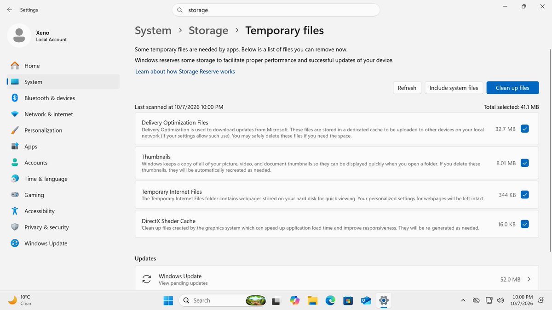Click the notification bell icon
This screenshot has width=552, height=310.
click(542, 300)
